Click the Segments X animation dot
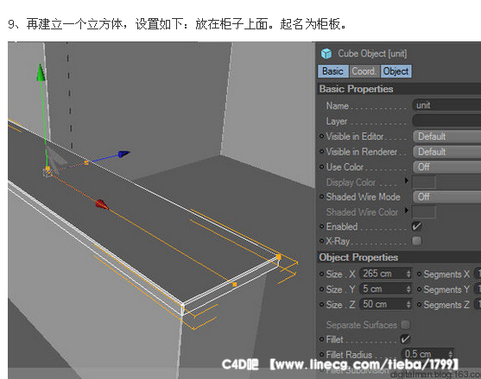 [x=419, y=274]
